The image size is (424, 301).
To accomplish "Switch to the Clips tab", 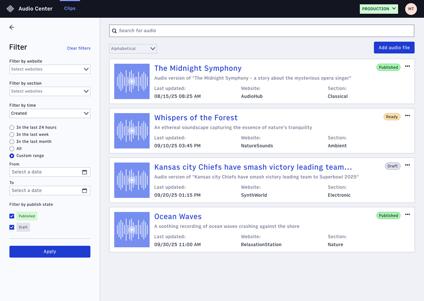I will 70,8.
